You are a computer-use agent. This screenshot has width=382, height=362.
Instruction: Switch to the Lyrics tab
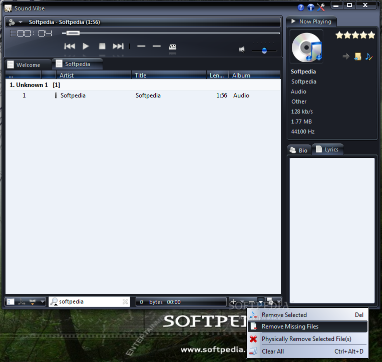coord(327,149)
